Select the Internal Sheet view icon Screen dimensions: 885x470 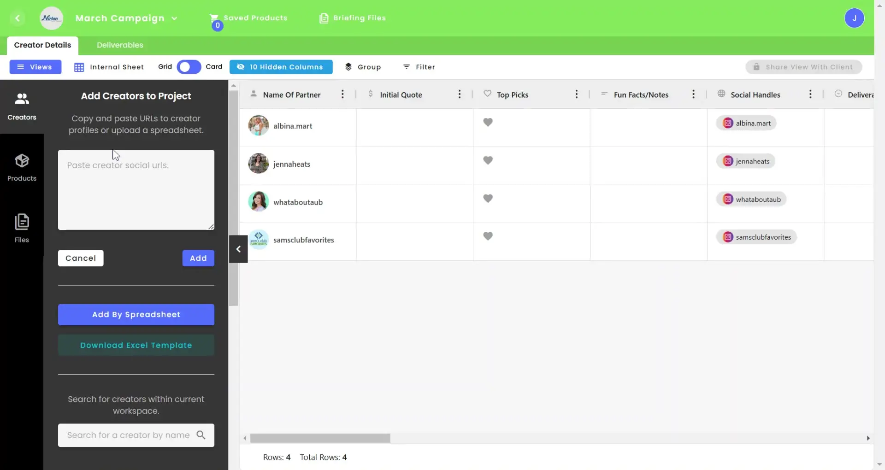(x=79, y=67)
